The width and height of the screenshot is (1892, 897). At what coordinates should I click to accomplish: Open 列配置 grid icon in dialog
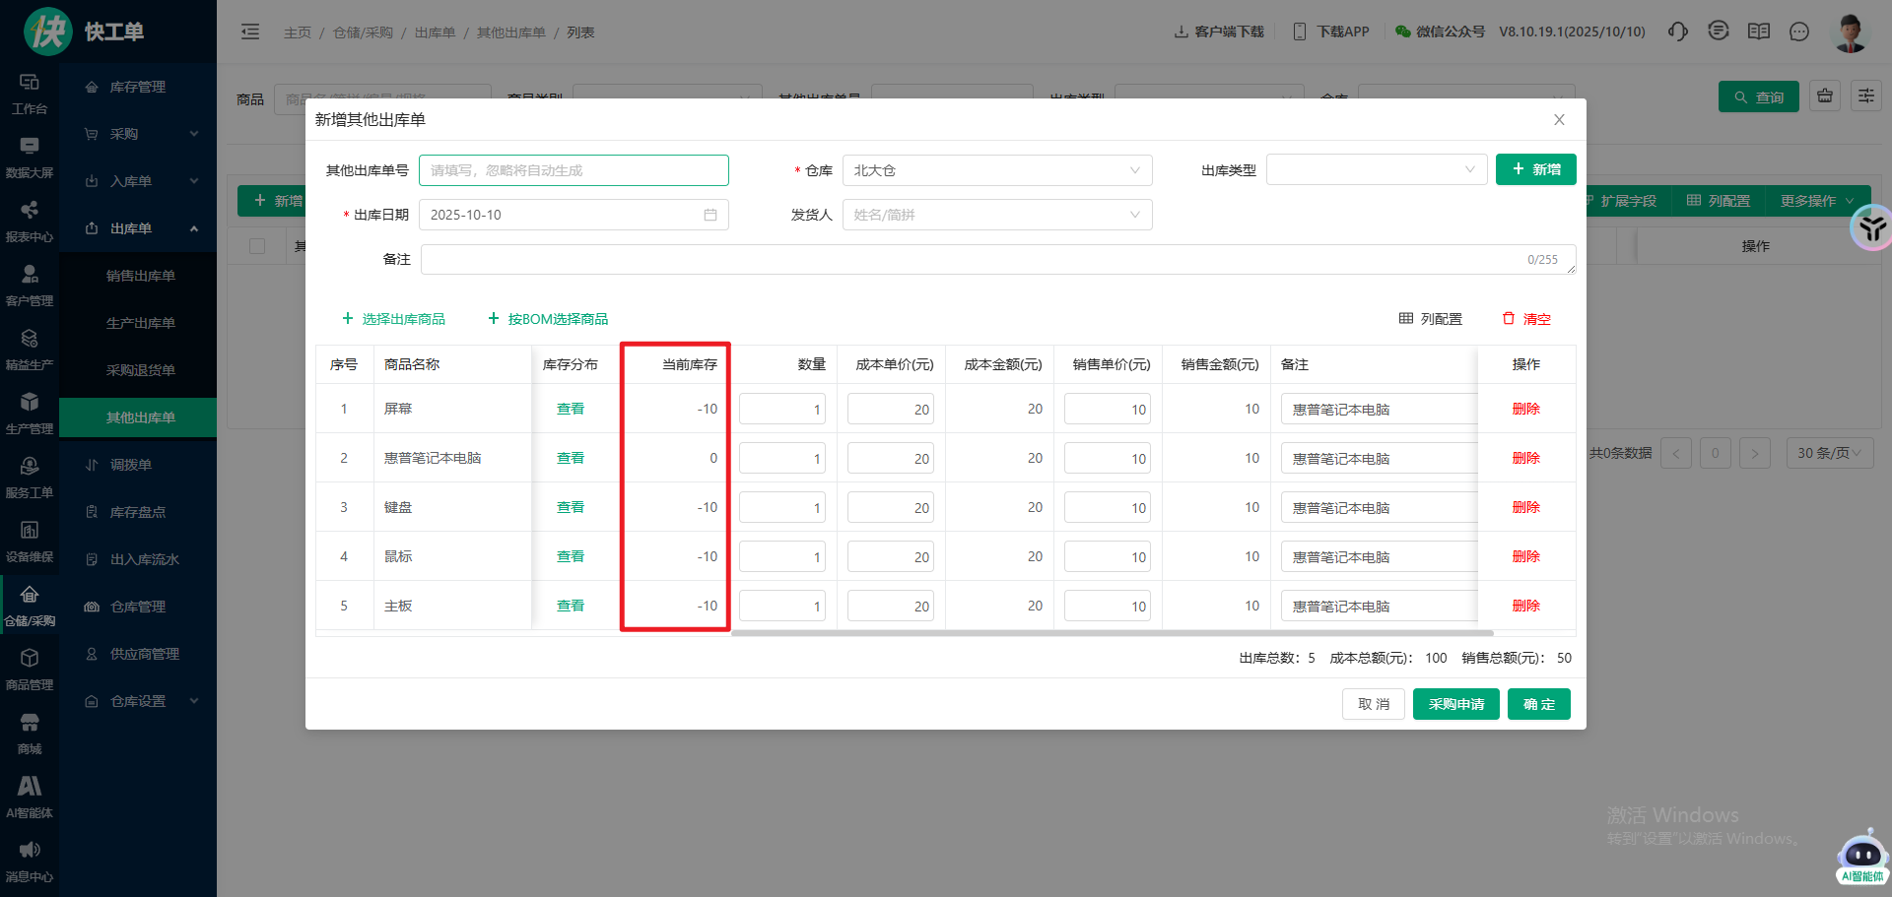pyautogui.click(x=1406, y=318)
